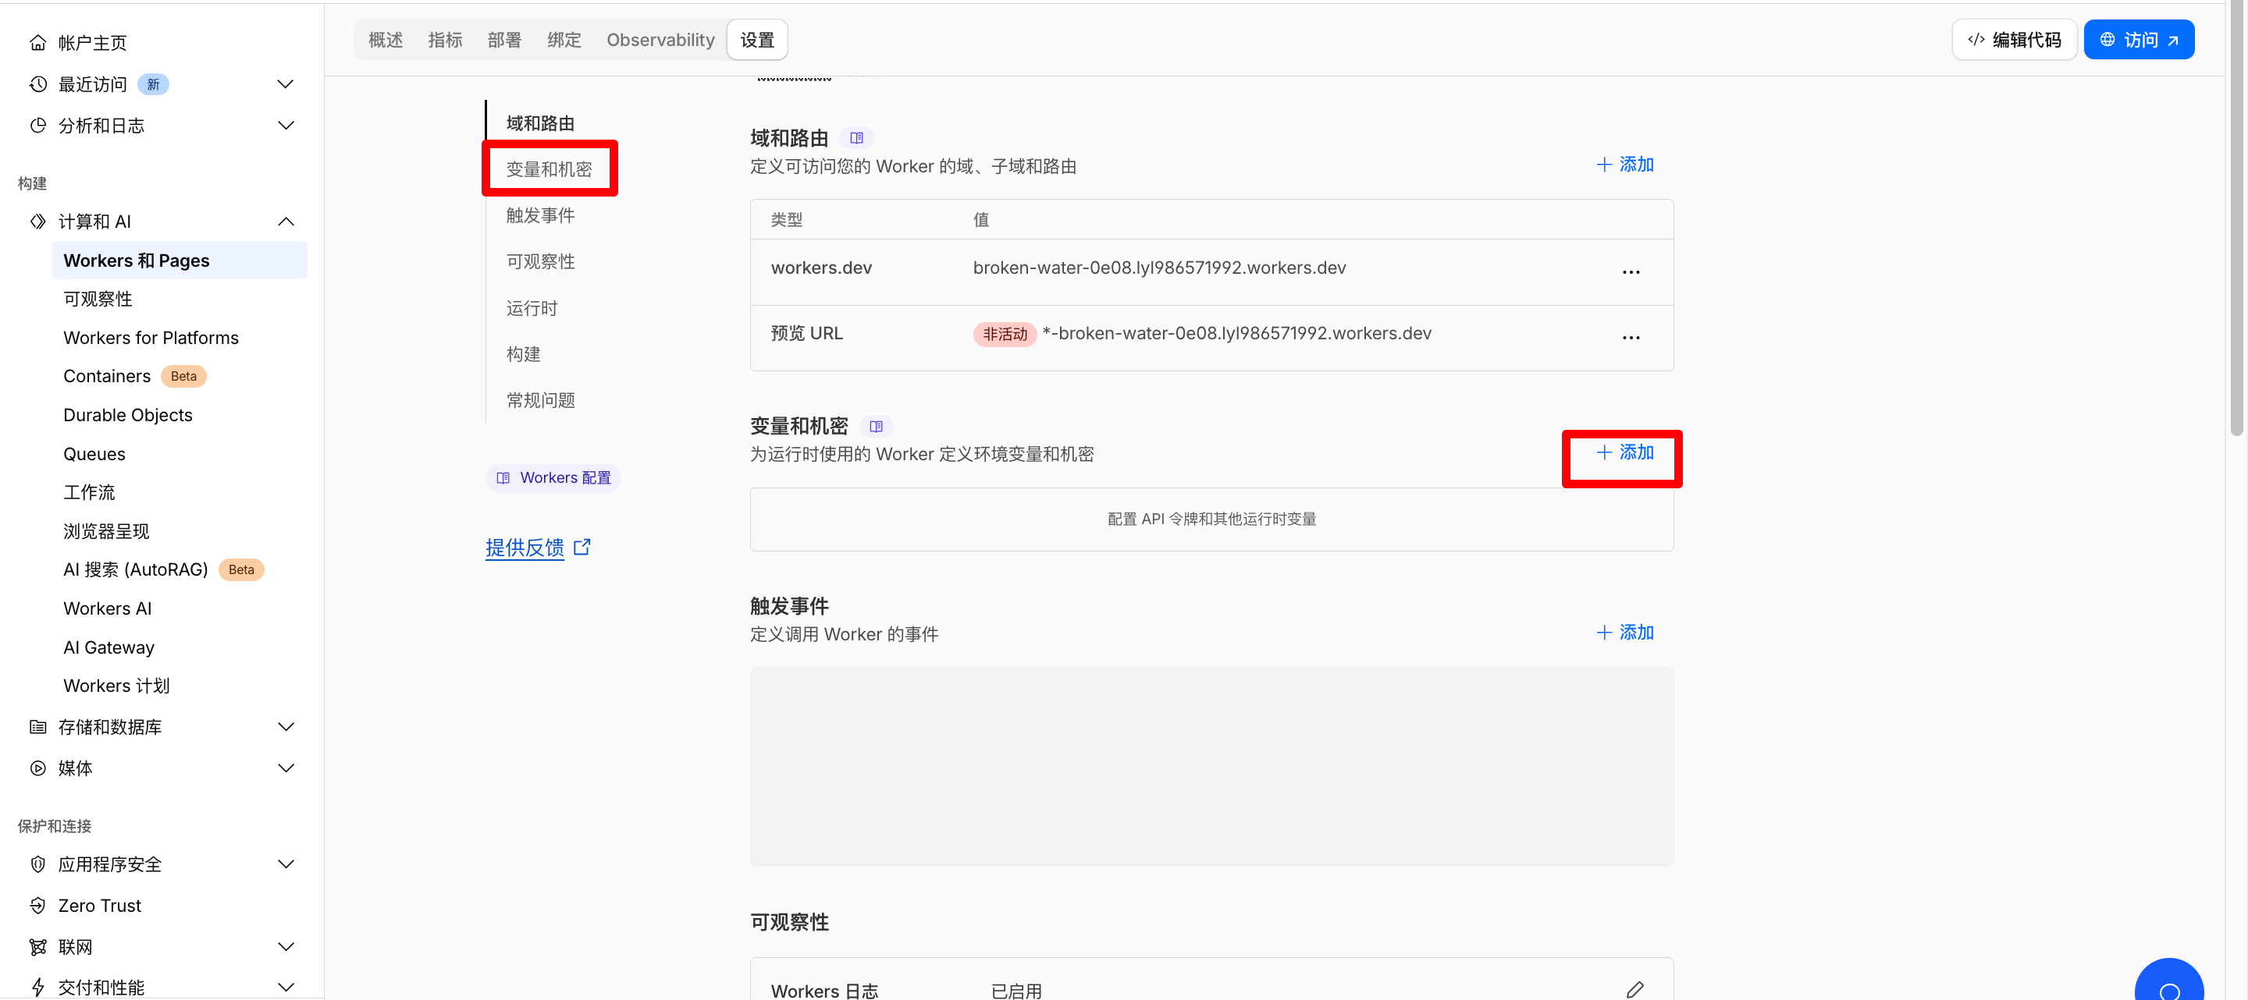Viewport: 2248px width, 1000px height.
Task: Expand the 分析和日志 section chevron
Action: click(286, 126)
